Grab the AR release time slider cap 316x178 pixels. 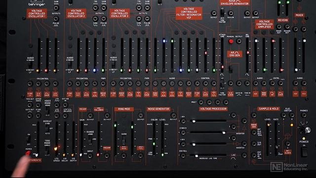(248, 53)
